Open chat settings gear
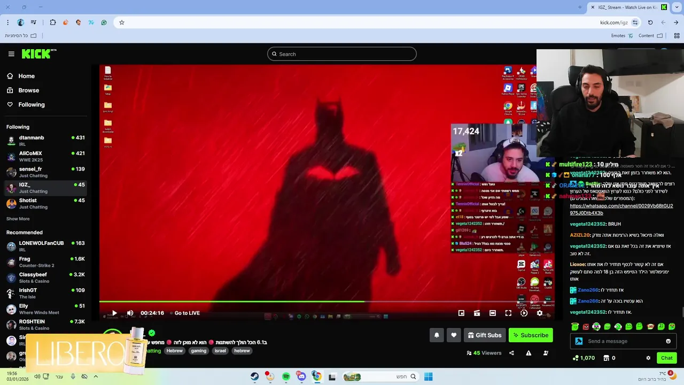684x385 pixels. 648,358
